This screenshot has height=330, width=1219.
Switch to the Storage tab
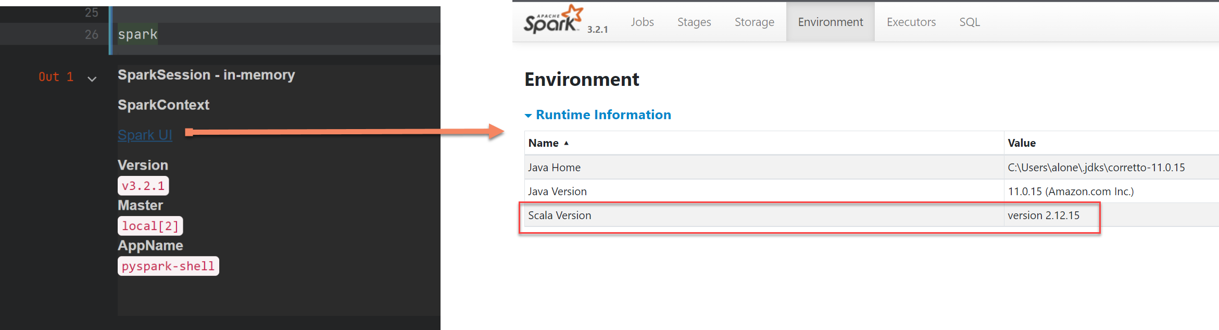tap(754, 22)
